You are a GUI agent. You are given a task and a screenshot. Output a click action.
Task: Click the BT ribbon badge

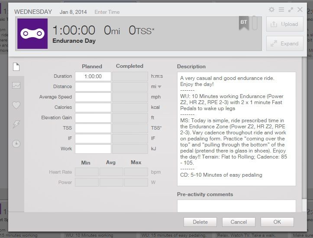pyautogui.click(x=244, y=23)
